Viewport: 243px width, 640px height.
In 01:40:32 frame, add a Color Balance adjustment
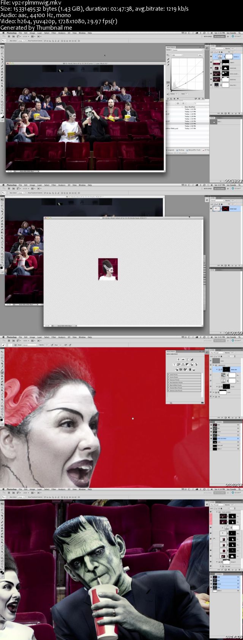point(183,364)
